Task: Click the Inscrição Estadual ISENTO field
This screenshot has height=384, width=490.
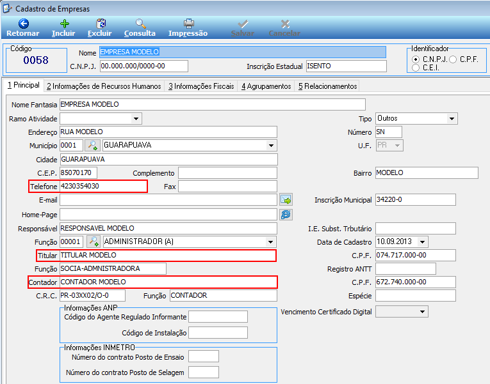Action: pos(347,66)
